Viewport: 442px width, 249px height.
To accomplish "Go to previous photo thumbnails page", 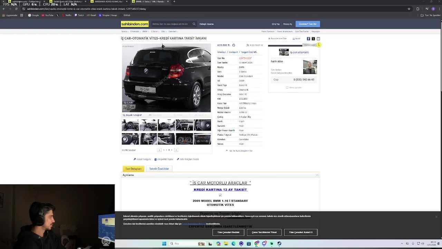I will tap(159, 150).
